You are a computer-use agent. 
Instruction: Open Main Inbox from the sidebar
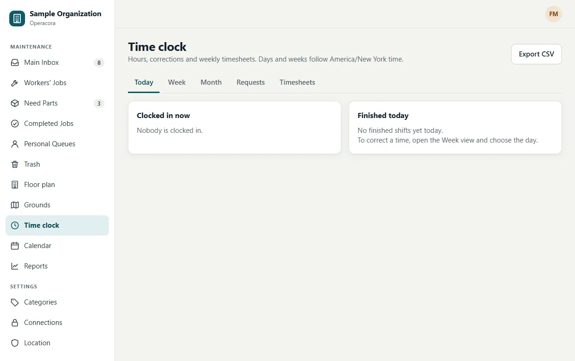pos(57,62)
